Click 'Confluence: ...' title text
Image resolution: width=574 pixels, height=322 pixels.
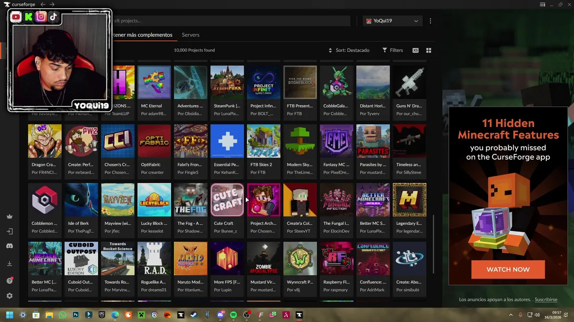click(373, 282)
